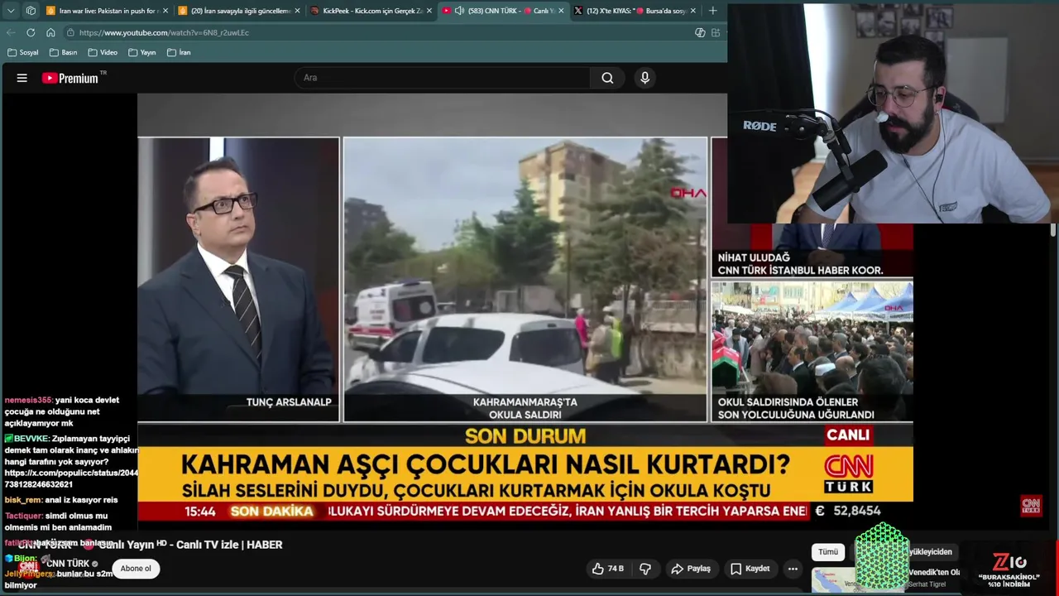Open the Yayın bookmarks folder
The image size is (1059, 596).
click(x=141, y=52)
